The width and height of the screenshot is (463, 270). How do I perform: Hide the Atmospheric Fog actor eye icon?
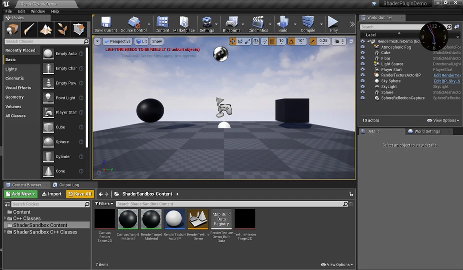(x=362, y=47)
